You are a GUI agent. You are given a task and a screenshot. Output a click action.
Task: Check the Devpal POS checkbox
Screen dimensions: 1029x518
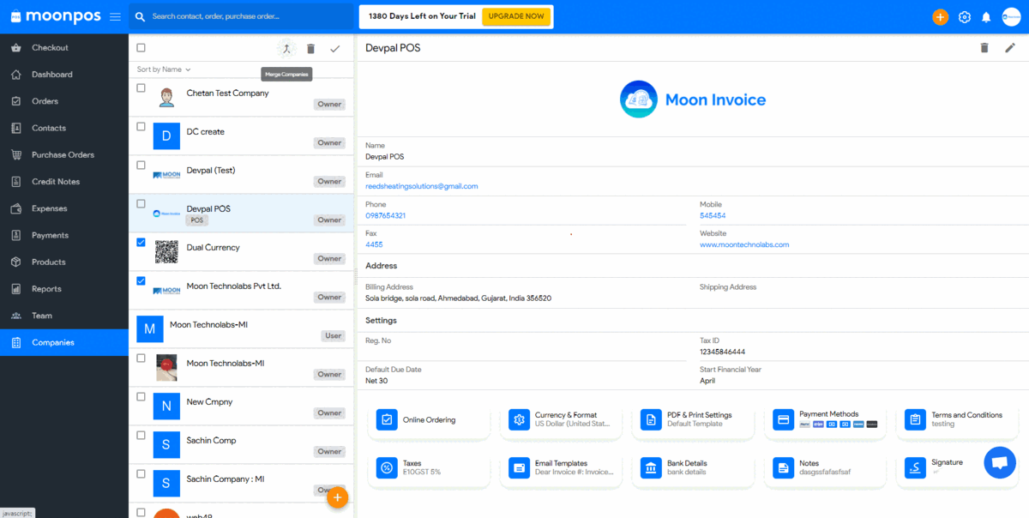coord(141,203)
